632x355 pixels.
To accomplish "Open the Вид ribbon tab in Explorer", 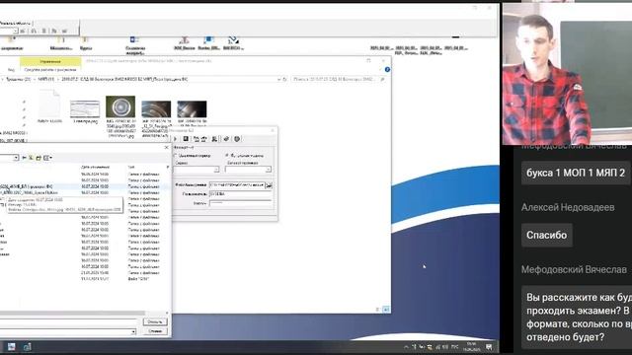I will (11, 70).
